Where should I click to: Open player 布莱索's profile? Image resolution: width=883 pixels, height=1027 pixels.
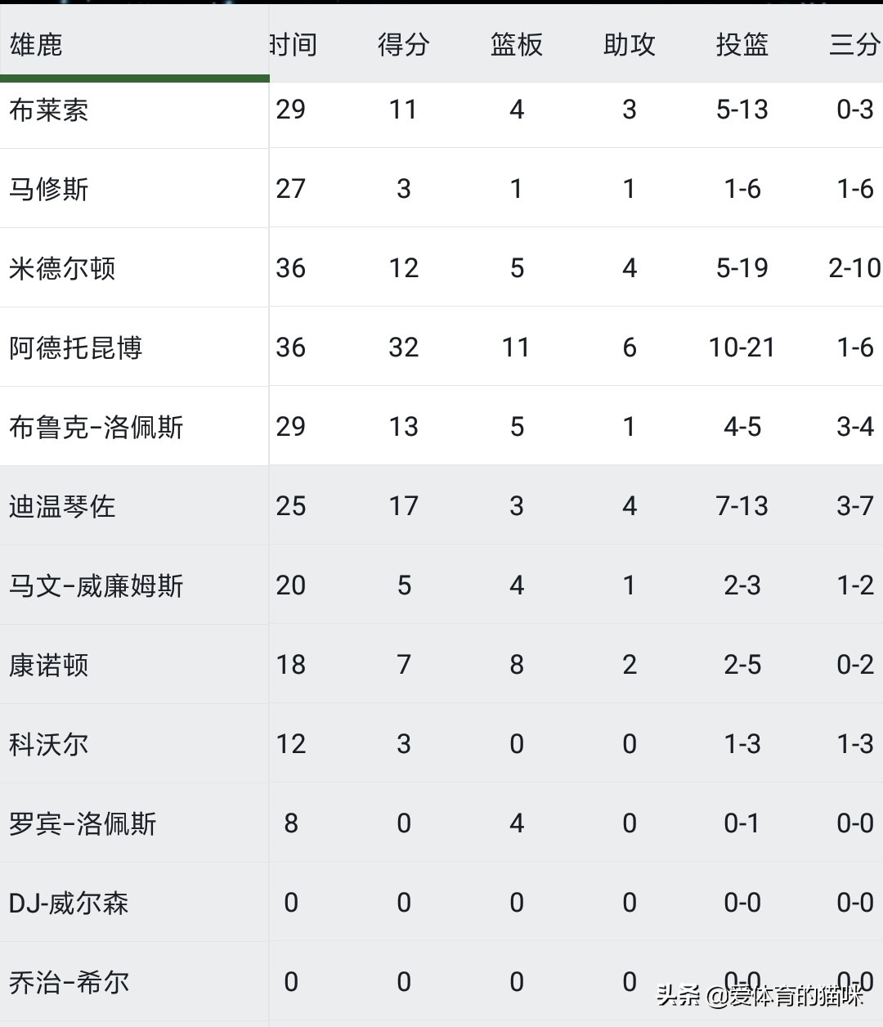(49, 110)
